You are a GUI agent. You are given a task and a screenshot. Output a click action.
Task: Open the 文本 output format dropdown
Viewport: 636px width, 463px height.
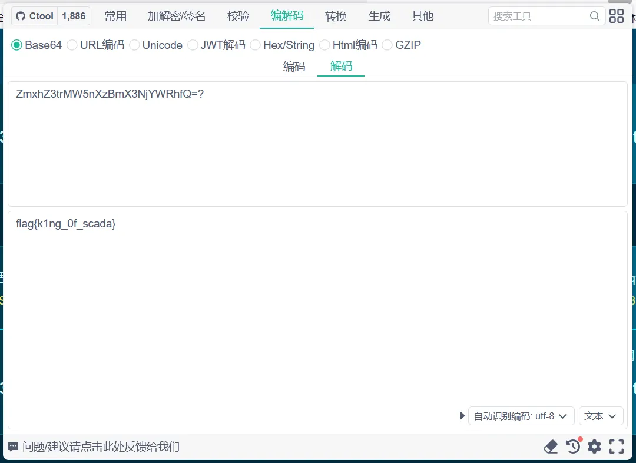[601, 416]
